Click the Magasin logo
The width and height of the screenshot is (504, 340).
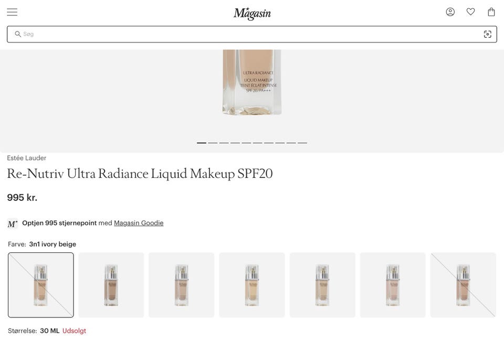[252, 14]
